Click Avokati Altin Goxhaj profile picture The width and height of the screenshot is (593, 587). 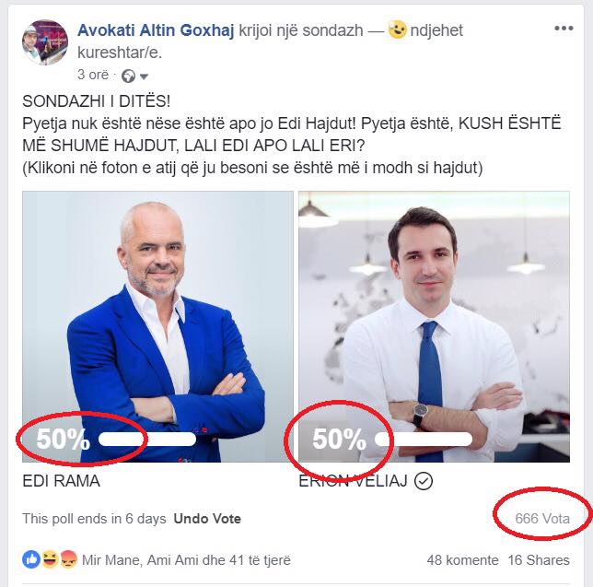[x=45, y=42]
